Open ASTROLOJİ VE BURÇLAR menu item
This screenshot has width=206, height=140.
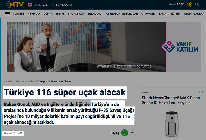pos(122,14)
